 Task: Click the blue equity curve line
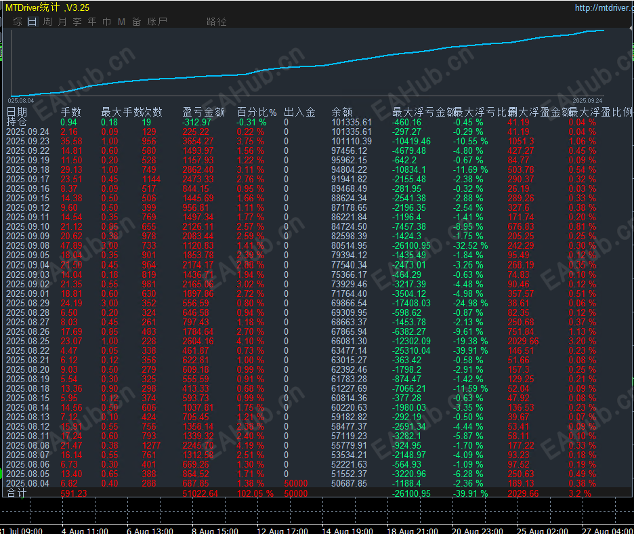click(x=308, y=67)
